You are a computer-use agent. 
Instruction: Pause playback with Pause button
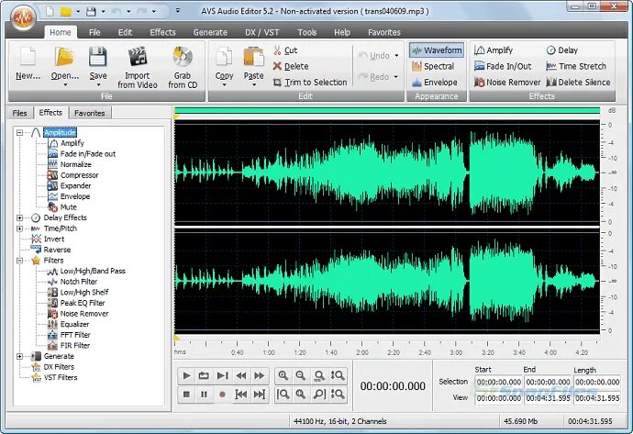point(204,395)
